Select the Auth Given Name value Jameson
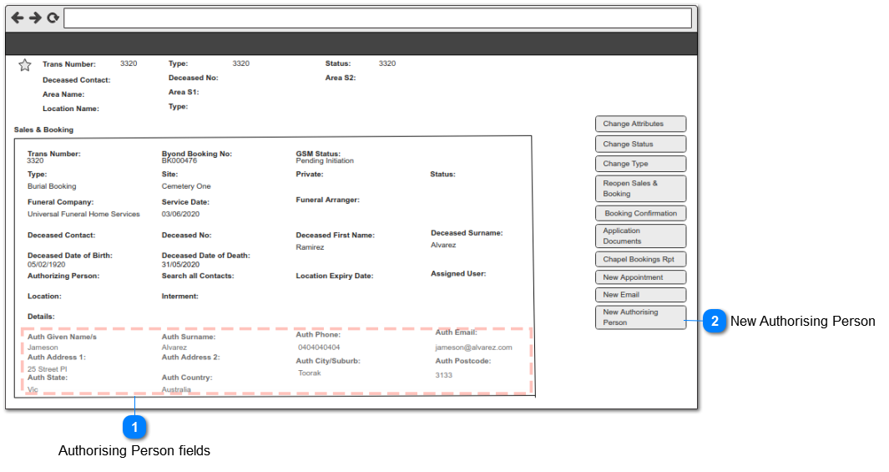889x472 pixels. click(43, 348)
